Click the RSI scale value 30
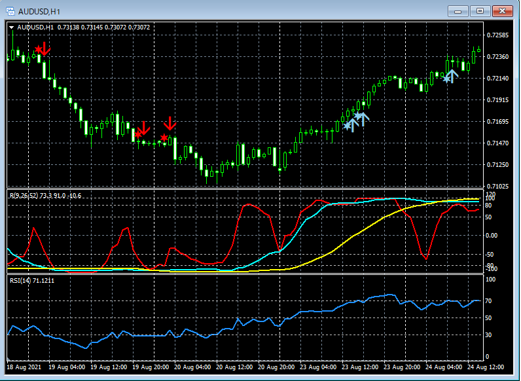The width and height of the screenshot is (521, 381). pyautogui.click(x=488, y=335)
